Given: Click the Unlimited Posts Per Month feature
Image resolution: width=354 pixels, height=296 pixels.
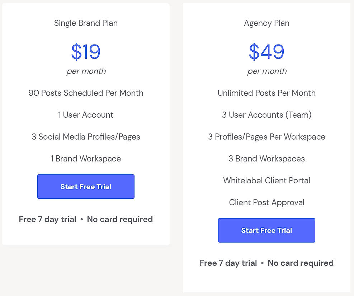Looking at the screenshot, I should coord(266,93).
